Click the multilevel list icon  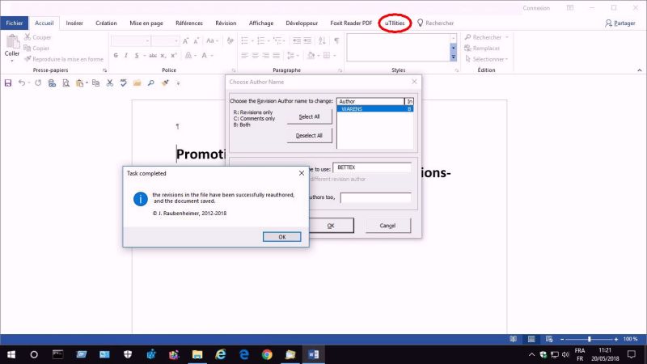click(279, 40)
